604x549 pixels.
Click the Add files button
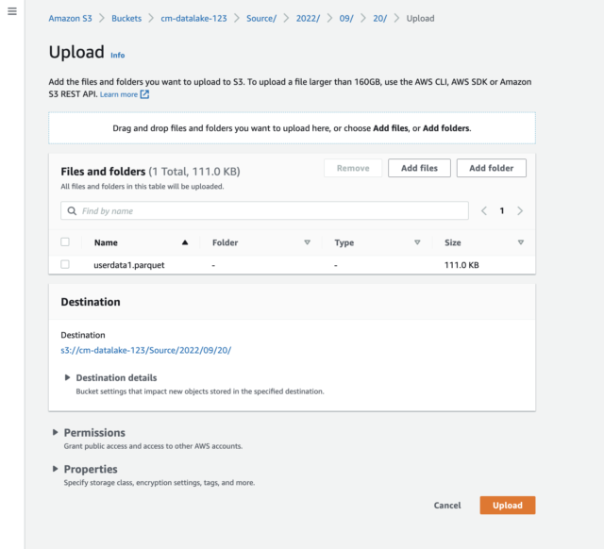419,168
